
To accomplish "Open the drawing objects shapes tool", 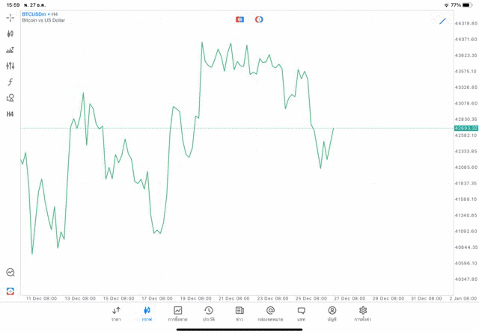I will (x=10, y=98).
